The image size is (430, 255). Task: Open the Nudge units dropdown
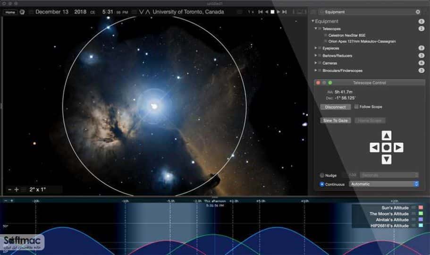[x=389, y=175]
